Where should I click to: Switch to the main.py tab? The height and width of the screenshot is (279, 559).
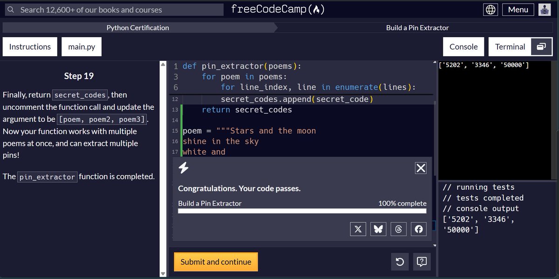pos(82,47)
